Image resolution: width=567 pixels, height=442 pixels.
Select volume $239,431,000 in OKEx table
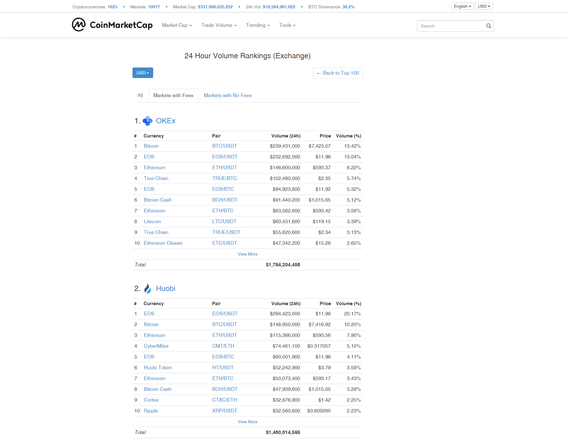tap(285, 146)
